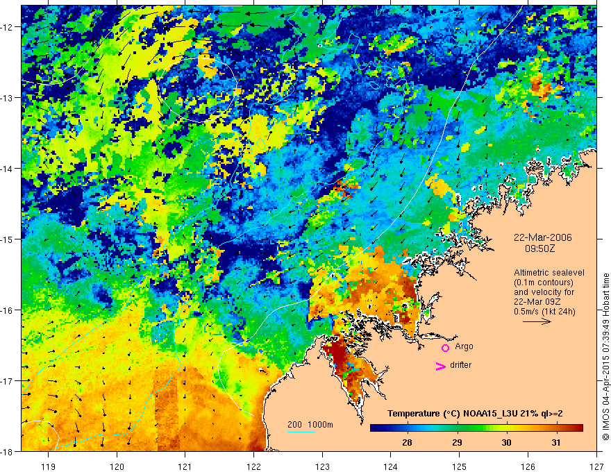Click the latitude label '-15'
This screenshot has height=472, width=611.
7,239
